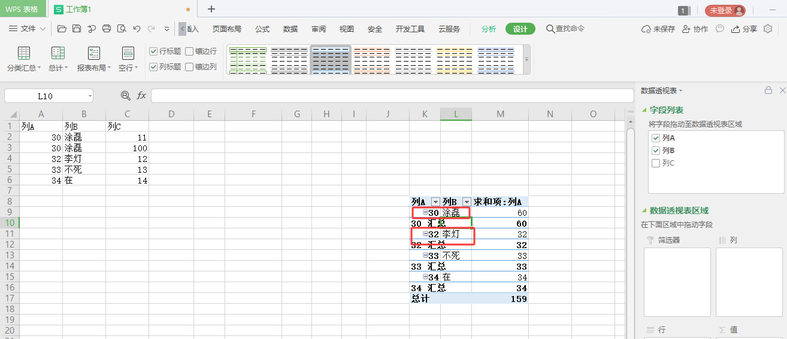Toggle the 列标题 checkbox
Screen dimensions: 787x339
[154, 67]
